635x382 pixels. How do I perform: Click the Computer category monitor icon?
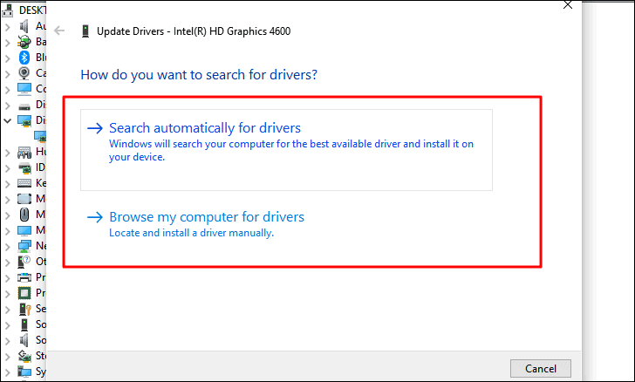pyautogui.click(x=24, y=89)
